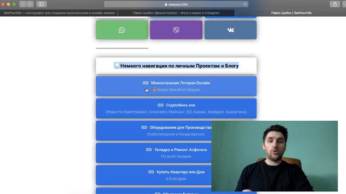Click chain icon beside Оборудование для Производства
The width and height of the screenshot is (346, 194).
[x=144, y=127]
